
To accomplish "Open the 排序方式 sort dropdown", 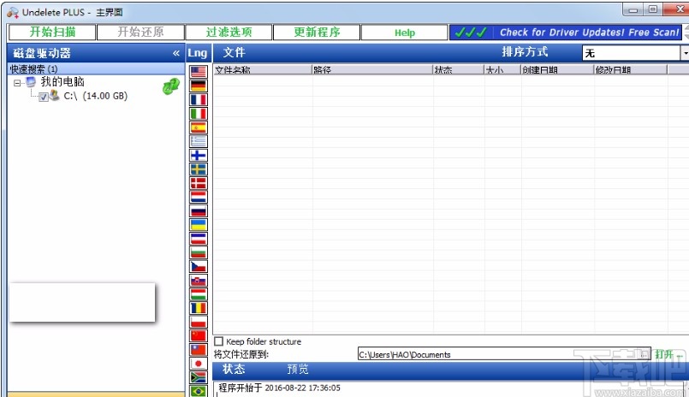I will tap(685, 53).
